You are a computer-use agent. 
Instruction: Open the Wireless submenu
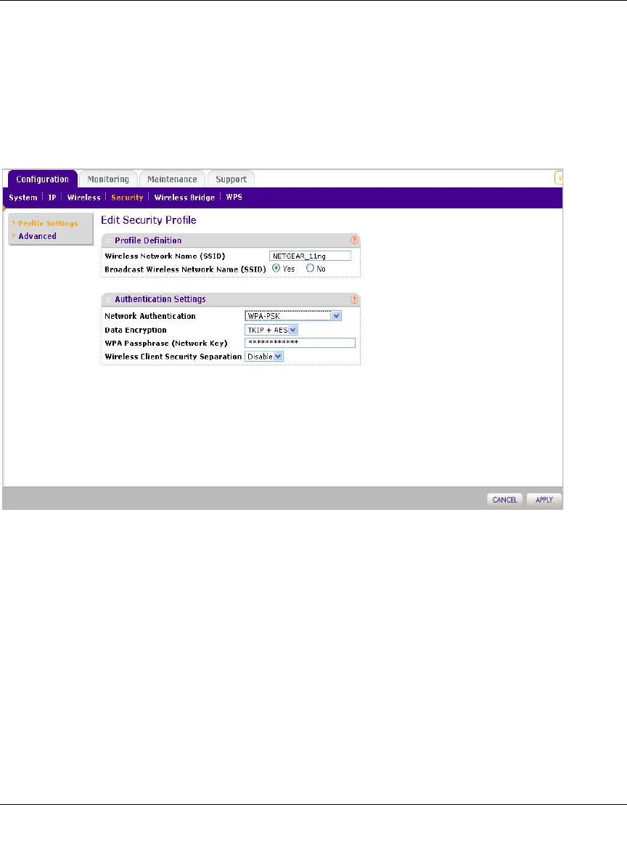pos(84,198)
